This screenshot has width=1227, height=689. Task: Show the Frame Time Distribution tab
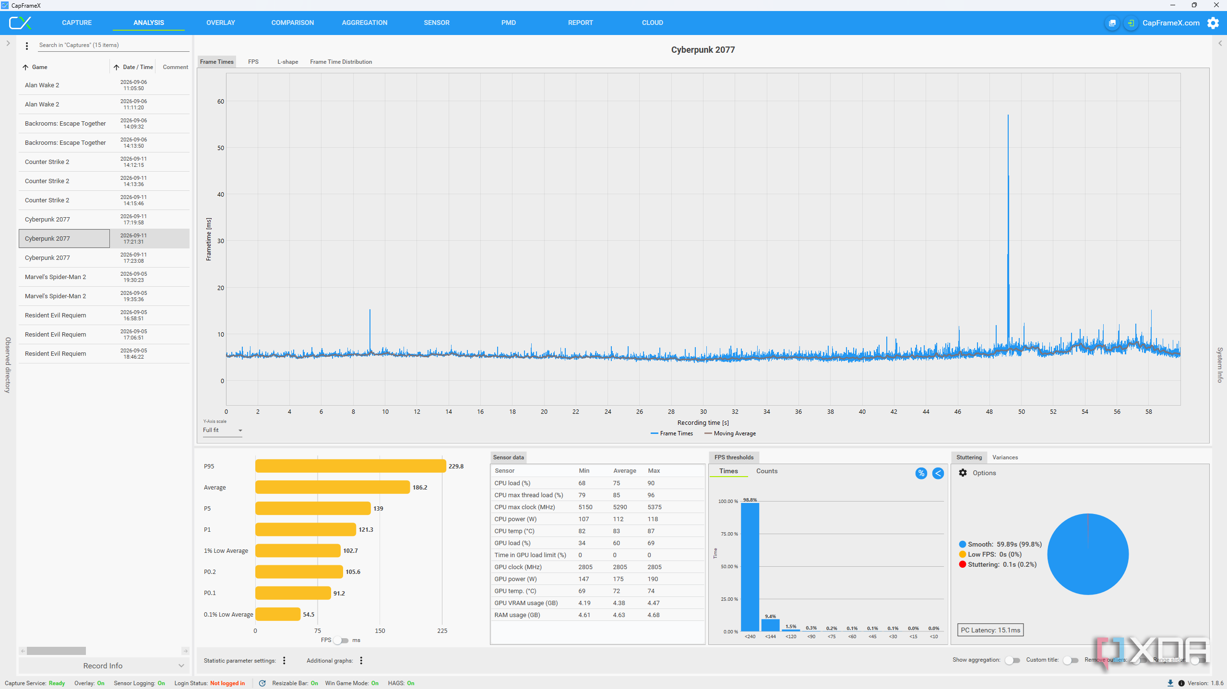[x=341, y=62]
